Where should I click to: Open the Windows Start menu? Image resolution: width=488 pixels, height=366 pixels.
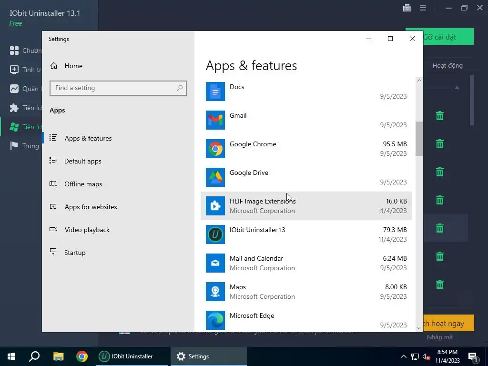point(11,356)
